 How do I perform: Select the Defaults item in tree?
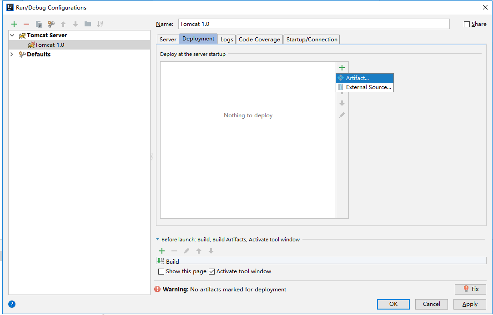(39, 55)
